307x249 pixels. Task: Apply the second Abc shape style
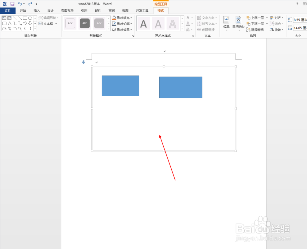coord(84,23)
